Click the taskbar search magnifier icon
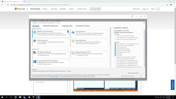The width and height of the screenshot is (176, 99). point(7,97)
